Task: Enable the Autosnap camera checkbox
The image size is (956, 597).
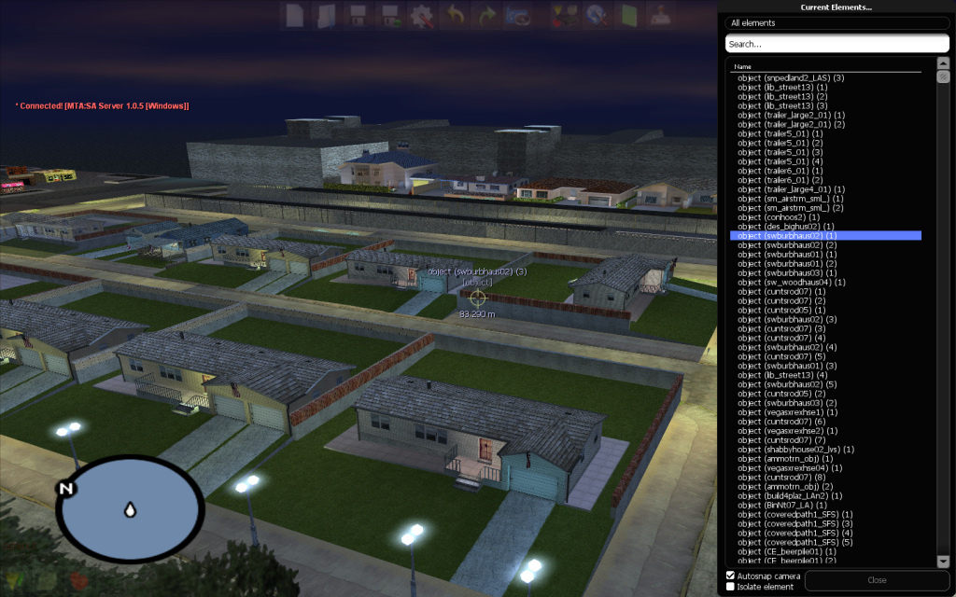Action: point(729,577)
